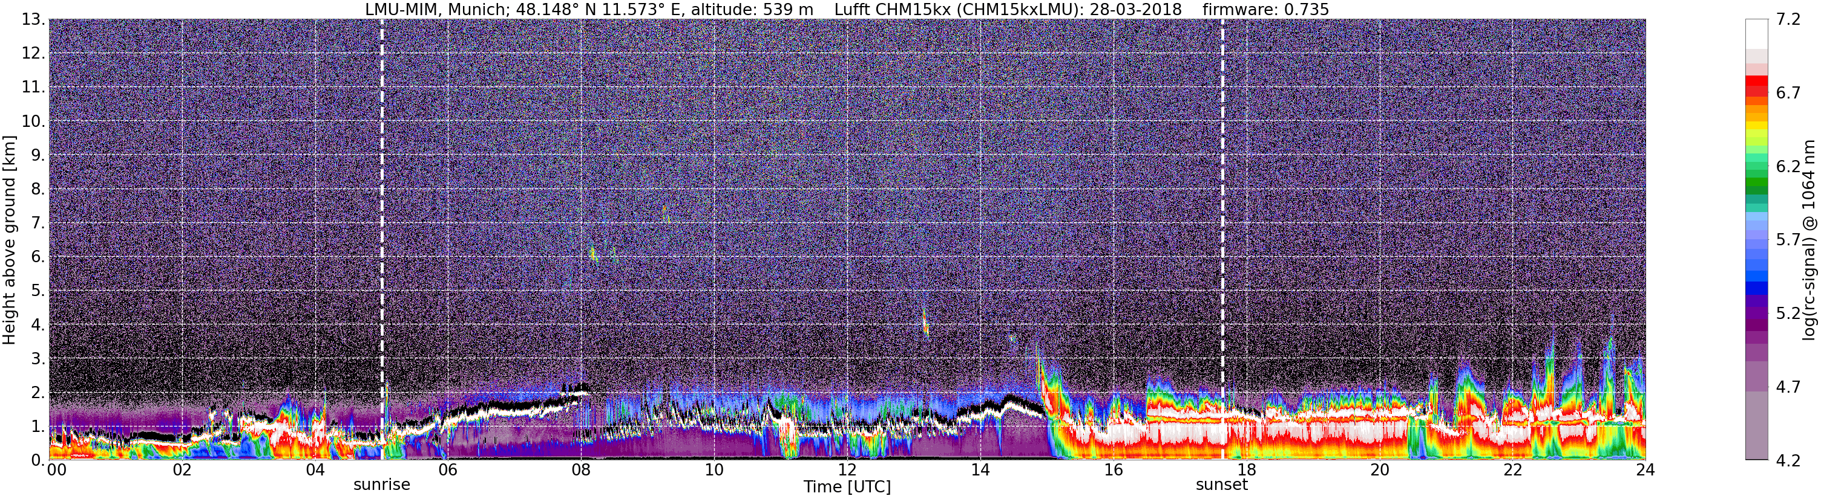Click the x-axis tick label '18'

tap(1246, 470)
